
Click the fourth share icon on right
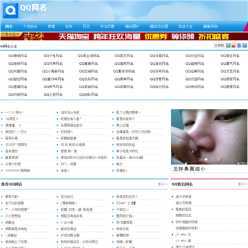coord(245,45)
